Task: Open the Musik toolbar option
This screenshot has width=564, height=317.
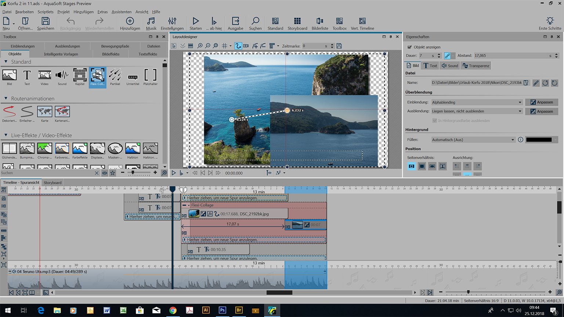Action: [x=151, y=23]
